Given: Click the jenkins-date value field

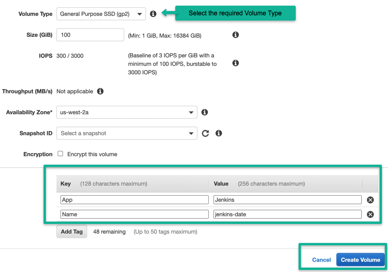Looking at the screenshot, I should pyautogui.click(x=287, y=214).
